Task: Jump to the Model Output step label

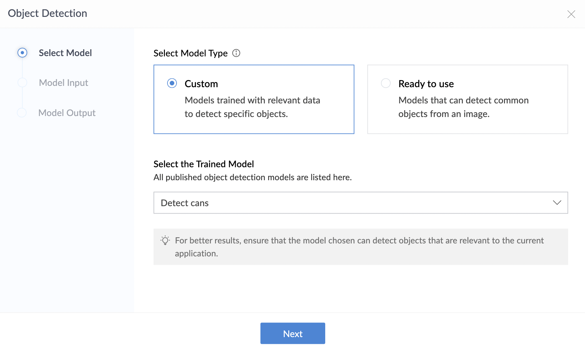Action: [67, 113]
